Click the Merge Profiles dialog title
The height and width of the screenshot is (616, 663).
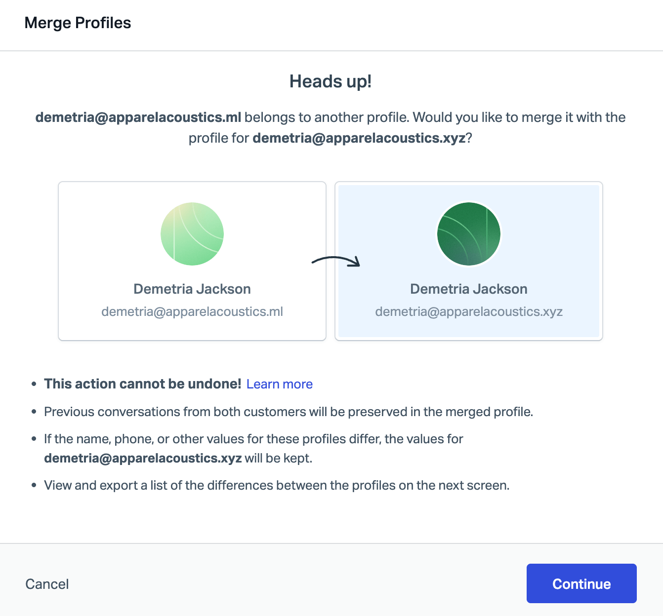(x=78, y=23)
